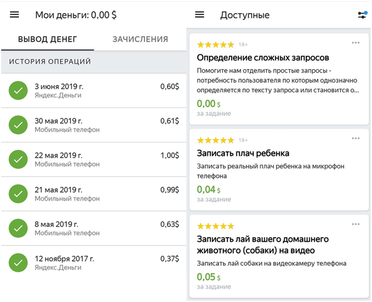372x302 pixels.
Task: Click description Записать реальный плач ребенка
Action: [271, 171]
